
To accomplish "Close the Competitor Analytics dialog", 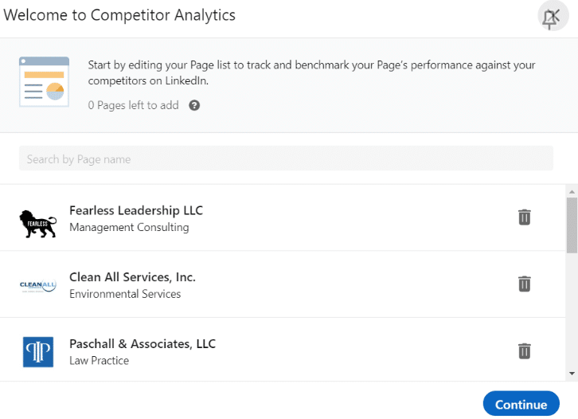I will coord(553,16).
